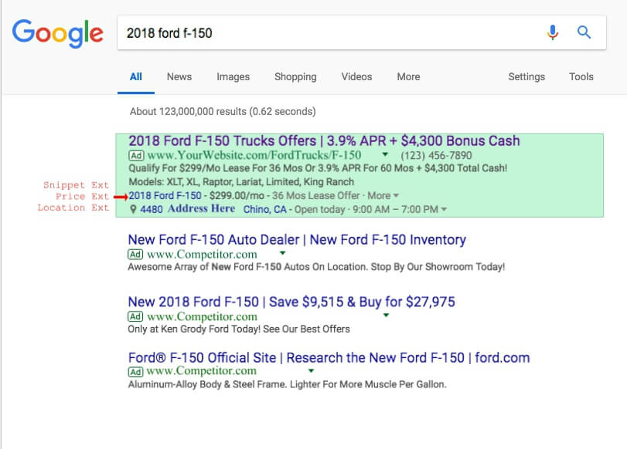Switch to the News tab
The image size is (627, 449).
click(179, 76)
